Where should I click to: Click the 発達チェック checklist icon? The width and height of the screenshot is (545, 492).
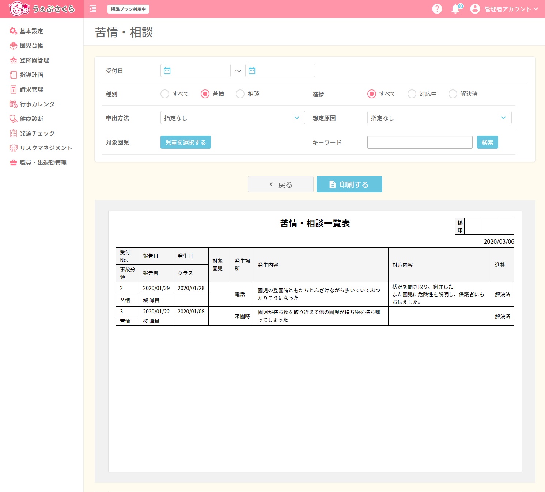[14, 133]
